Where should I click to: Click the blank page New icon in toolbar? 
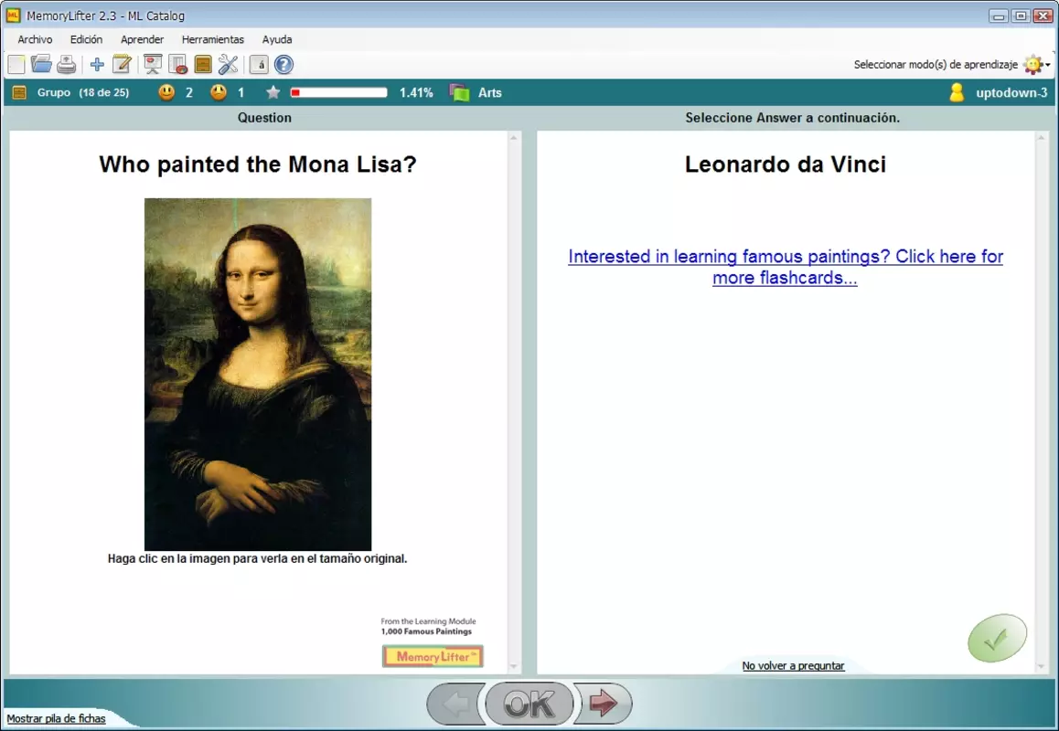[16, 65]
